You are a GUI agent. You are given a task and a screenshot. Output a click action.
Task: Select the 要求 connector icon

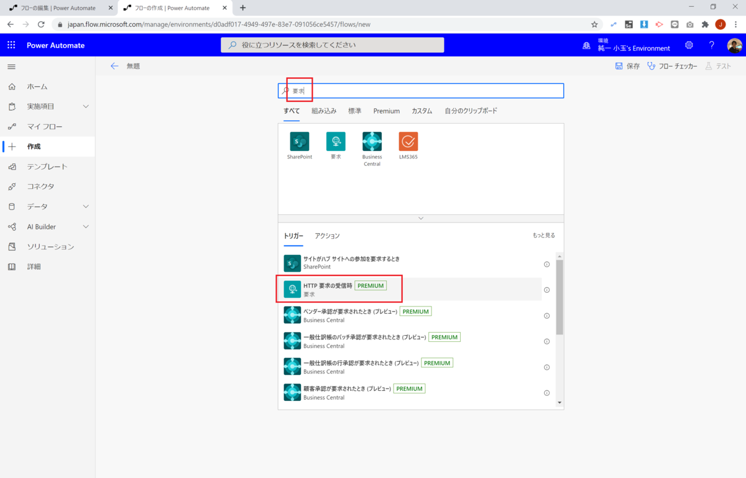pyautogui.click(x=336, y=142)
